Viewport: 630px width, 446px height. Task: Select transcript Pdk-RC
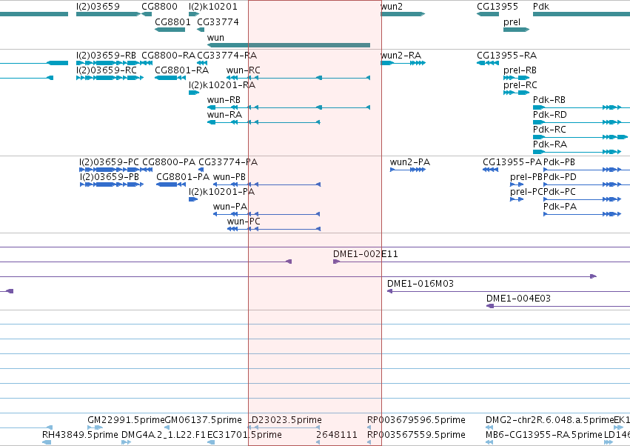549,130
